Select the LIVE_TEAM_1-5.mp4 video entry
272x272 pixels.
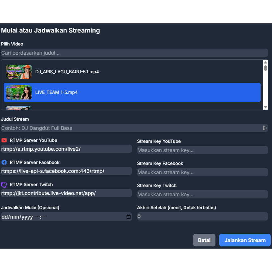point(95,92)
